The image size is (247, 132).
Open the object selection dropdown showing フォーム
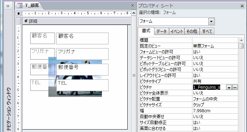click(212, 21)
